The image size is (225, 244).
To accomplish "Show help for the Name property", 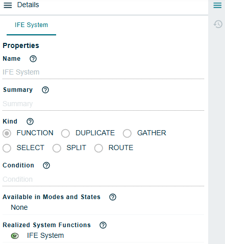I will point(33,59).
